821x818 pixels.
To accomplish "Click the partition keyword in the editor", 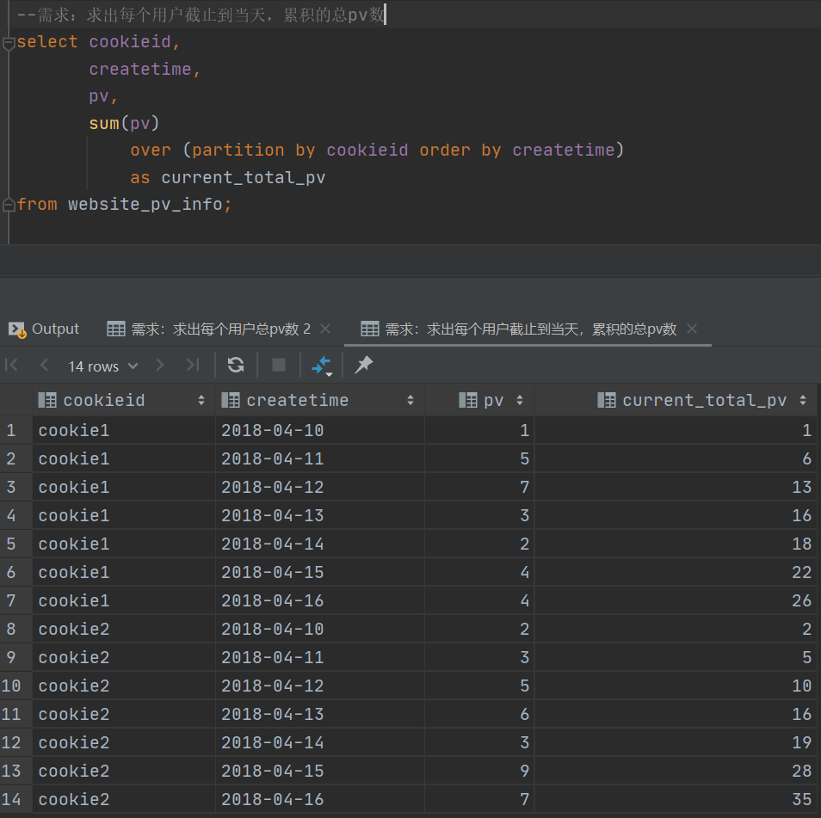I will [238, 151].
